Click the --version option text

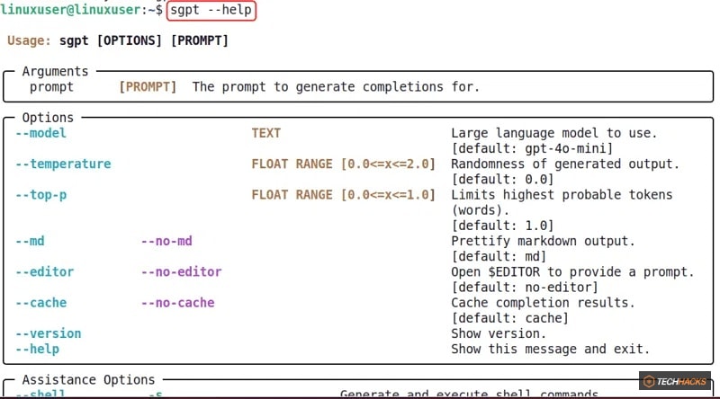49,333
